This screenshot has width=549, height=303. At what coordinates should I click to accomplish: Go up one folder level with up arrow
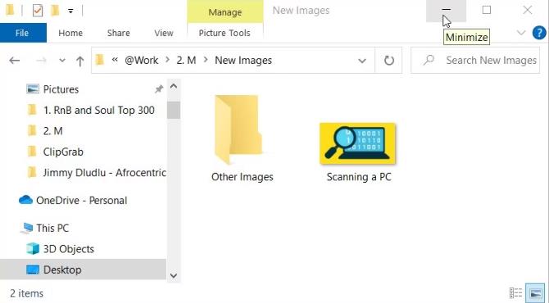click(x=79, y=61)
